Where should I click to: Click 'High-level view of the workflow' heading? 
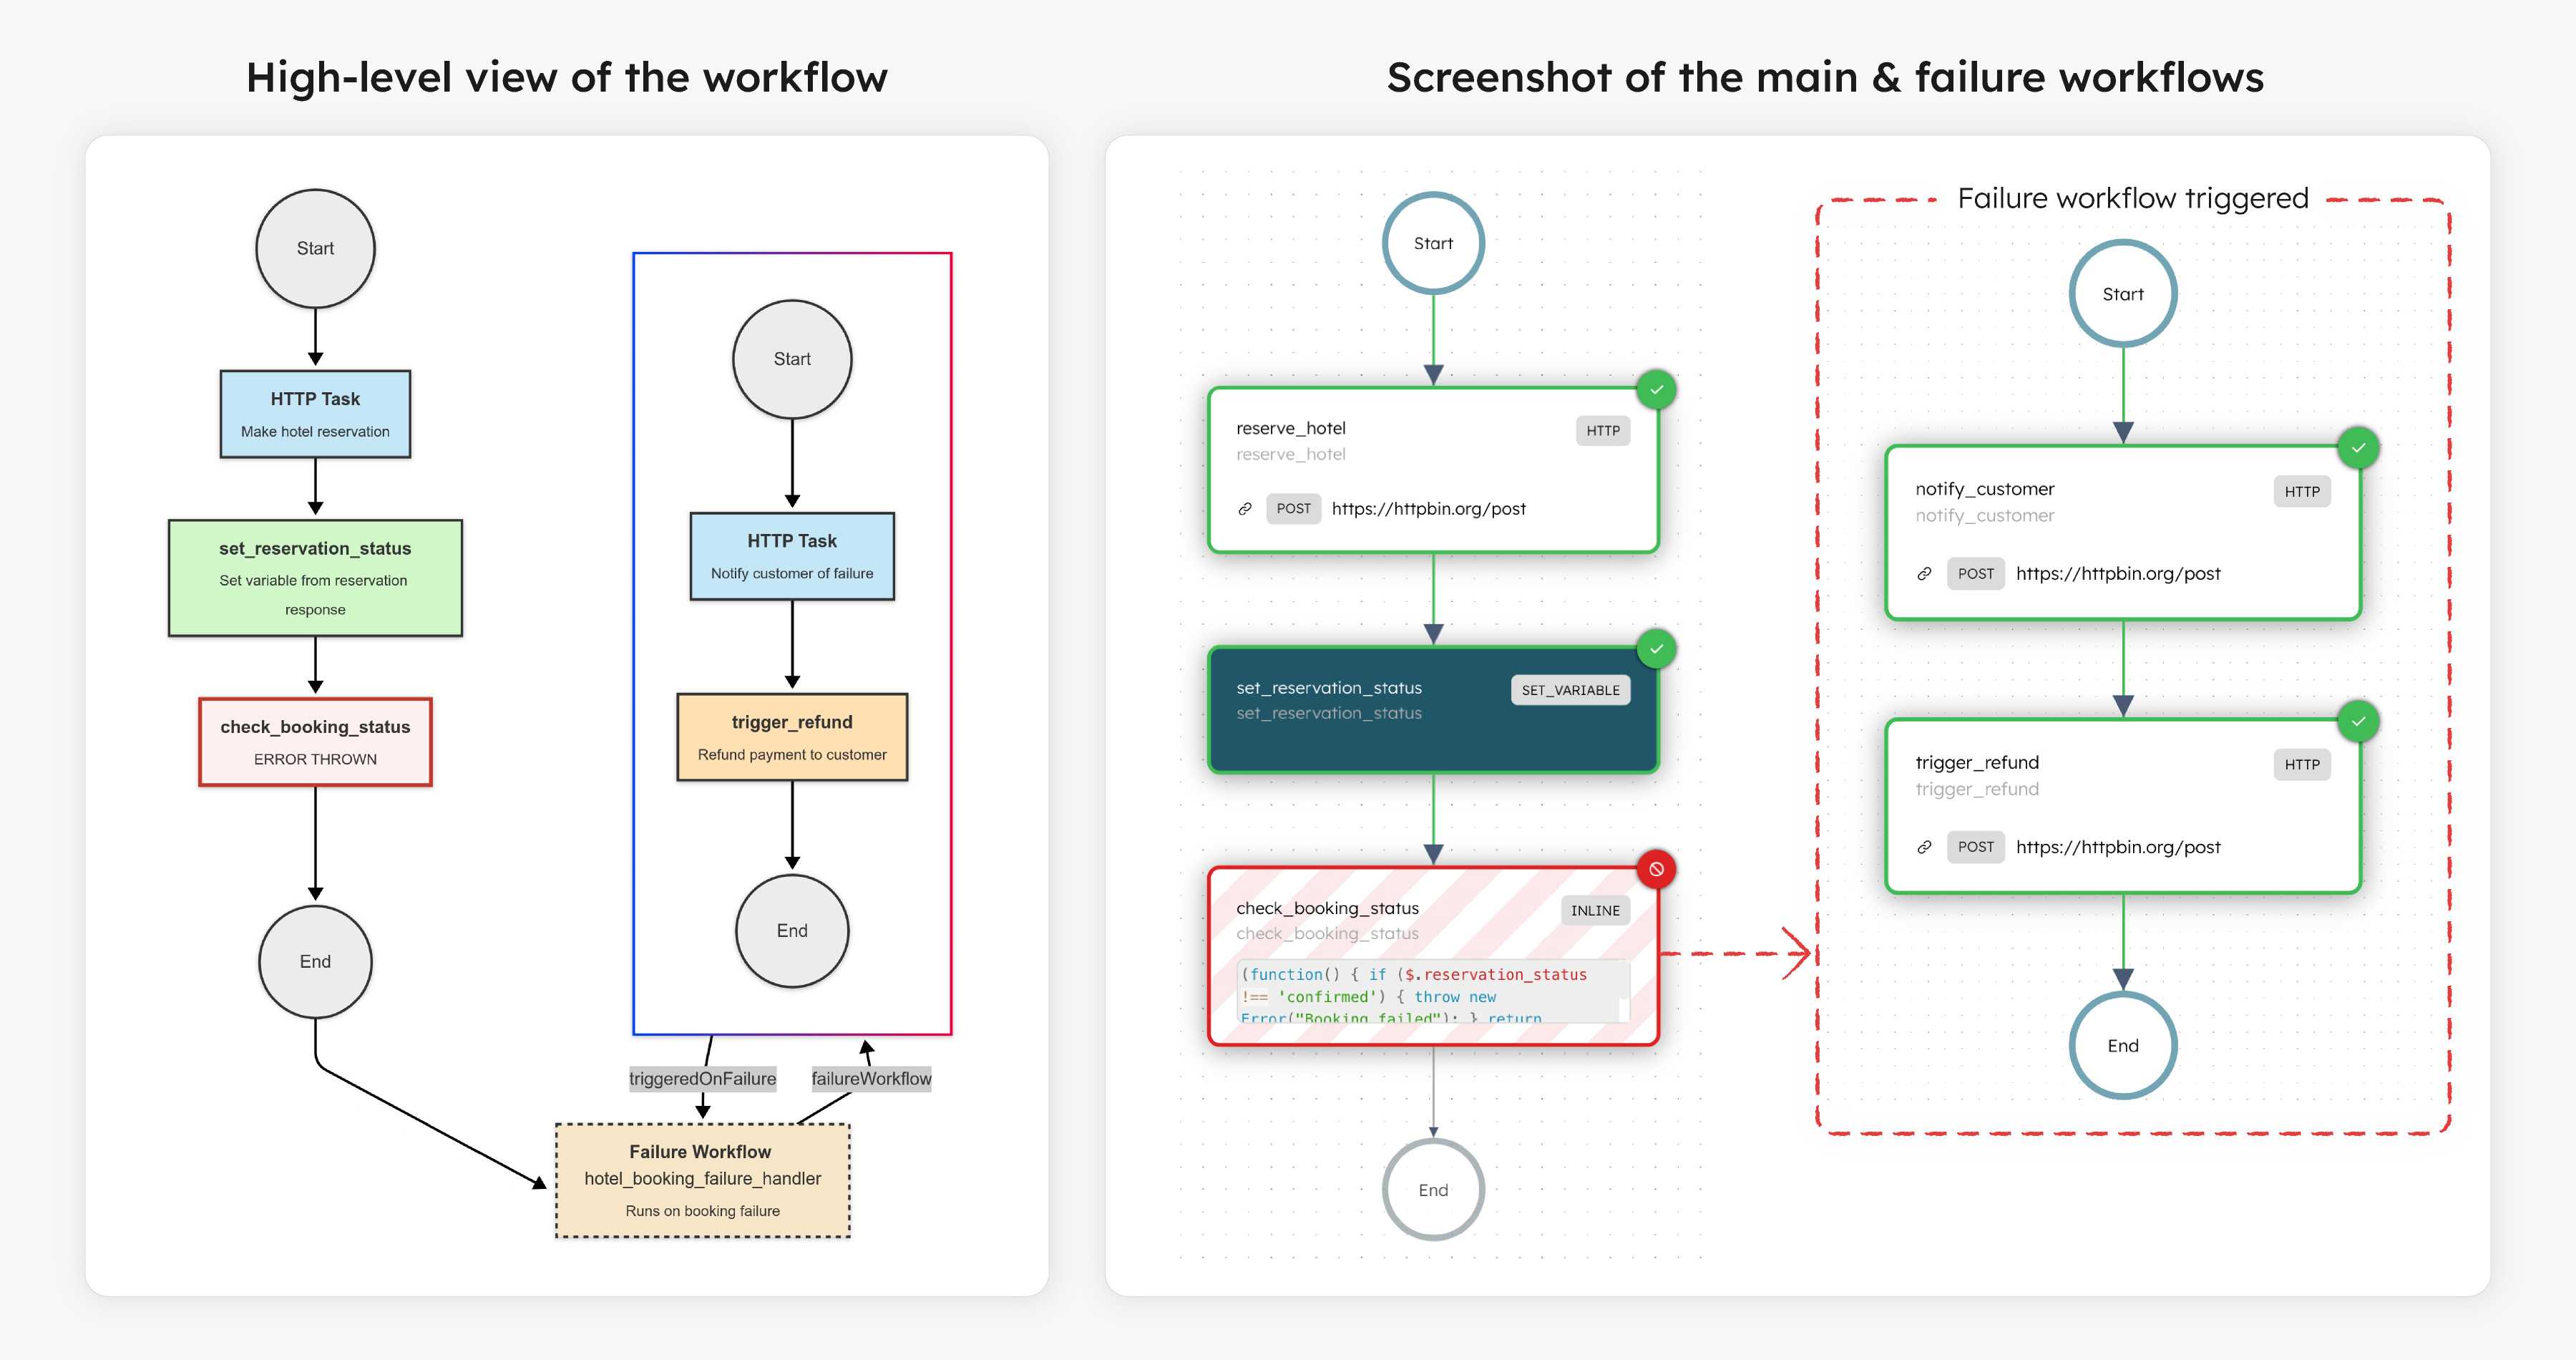567,77
